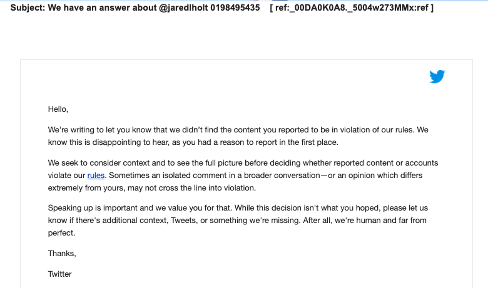Click the "Hello," greeting line
The width and height of the screenshot is (488, 288).
pyautogui.click(x=58, y=109)
